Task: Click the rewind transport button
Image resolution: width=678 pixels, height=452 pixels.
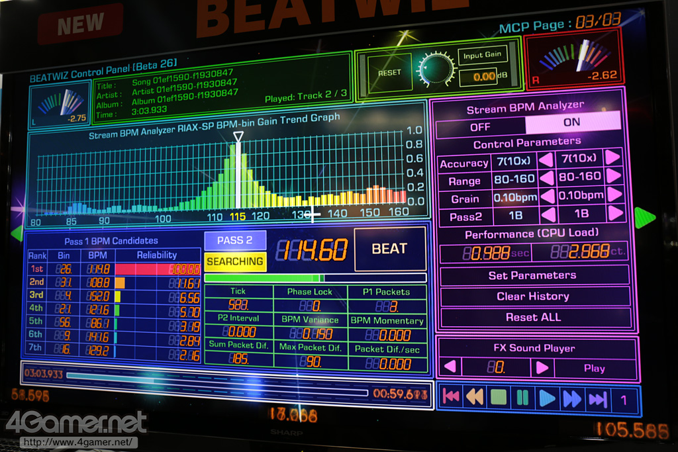Action: [474, 396]
